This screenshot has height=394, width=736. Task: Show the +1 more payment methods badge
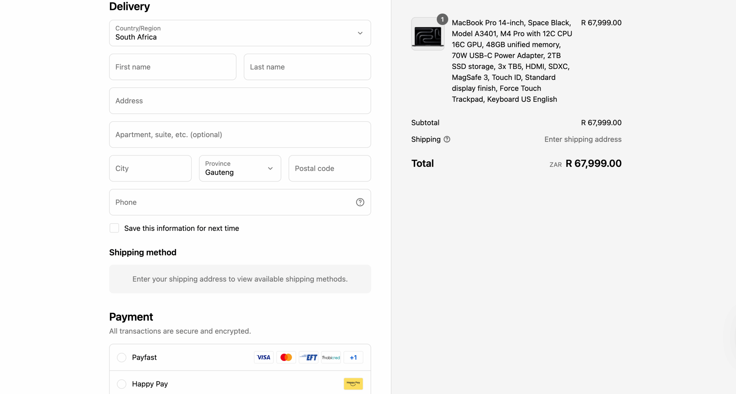pos(353,358)
